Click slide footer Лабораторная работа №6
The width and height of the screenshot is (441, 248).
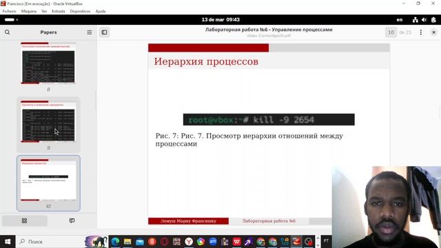[x=269, y=221]
